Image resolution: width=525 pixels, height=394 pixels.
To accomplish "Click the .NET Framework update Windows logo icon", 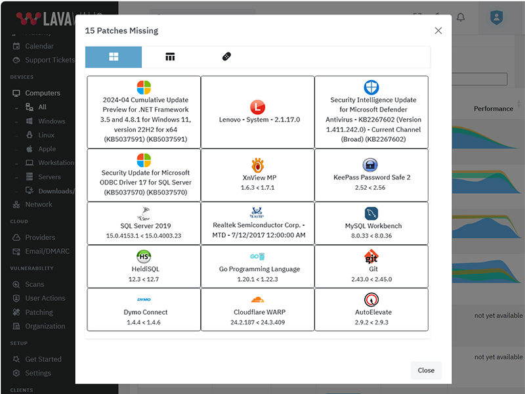I will (144, 87).
